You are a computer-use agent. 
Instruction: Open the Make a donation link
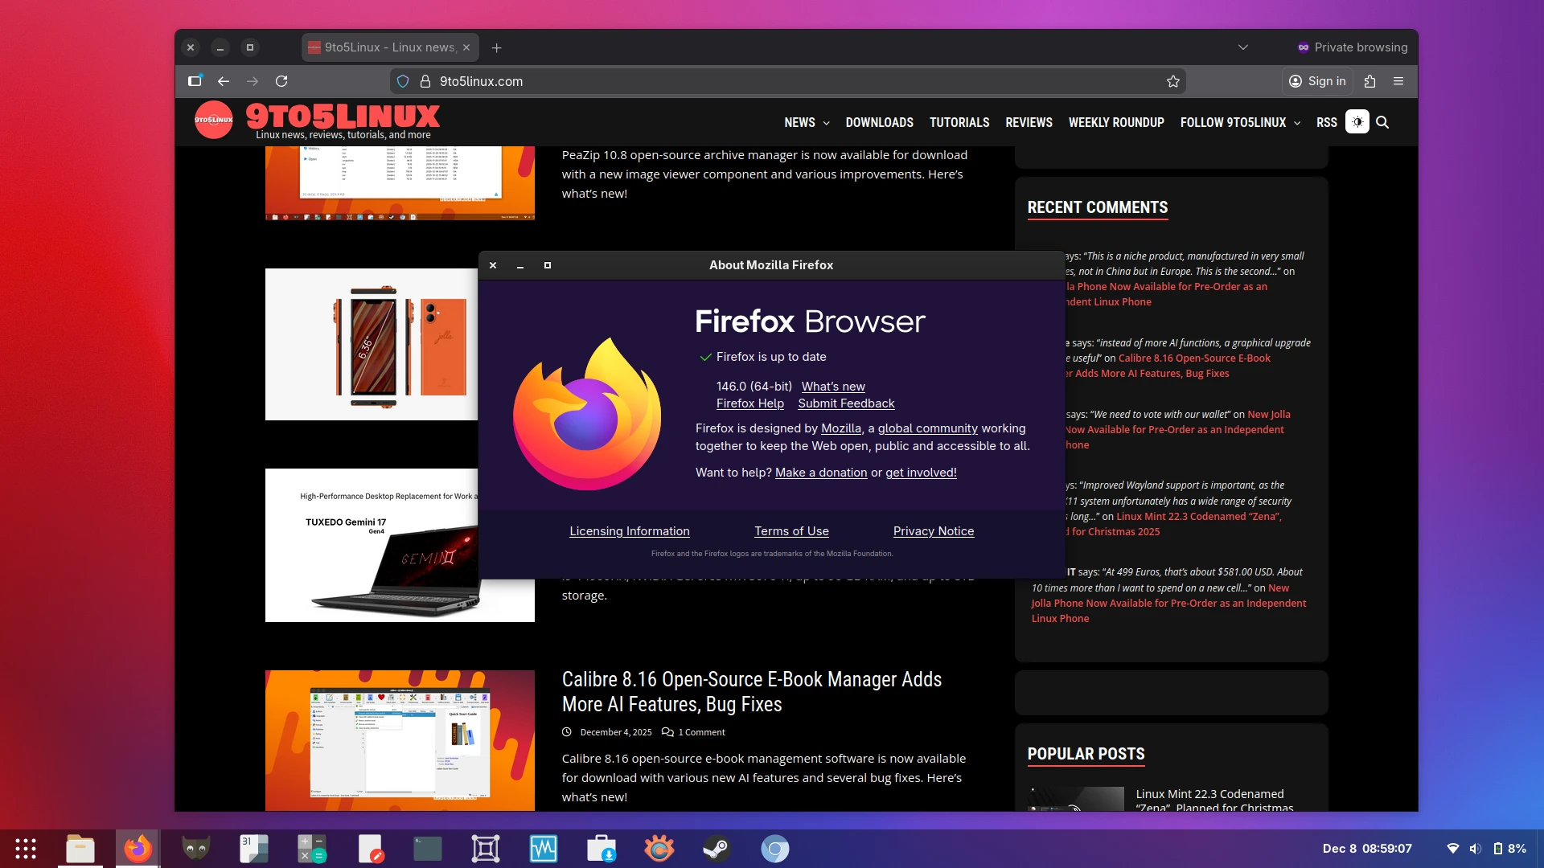(x=820, y=473)
